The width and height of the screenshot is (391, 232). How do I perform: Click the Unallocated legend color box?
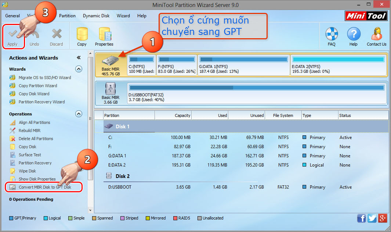pyautogui.click(x=199, y=218)
